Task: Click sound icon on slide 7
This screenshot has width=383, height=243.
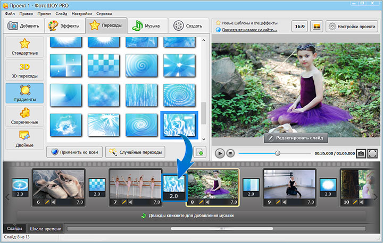Action: (x=130, y=202)
